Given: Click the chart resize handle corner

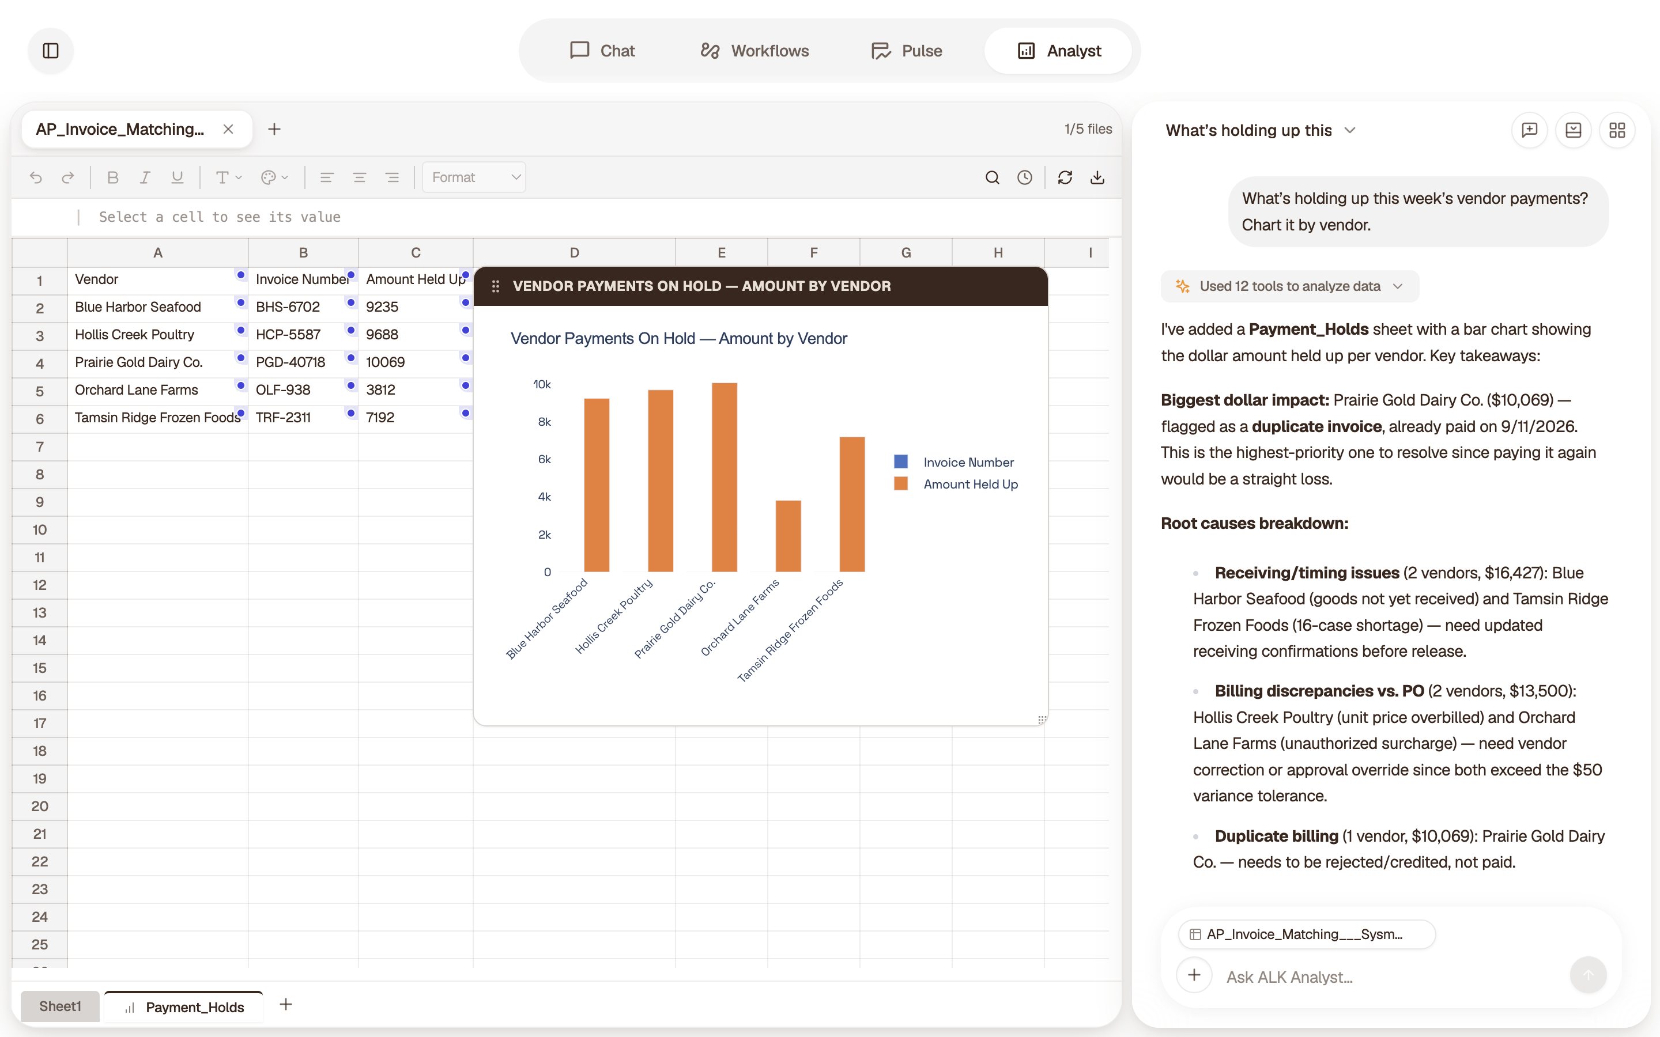Looking at the screenshot, I should point(1042,720).
